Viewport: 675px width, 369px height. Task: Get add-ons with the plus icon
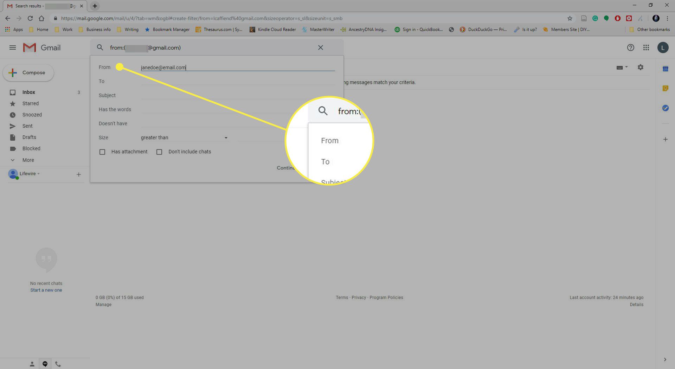[x=665, y=139]
